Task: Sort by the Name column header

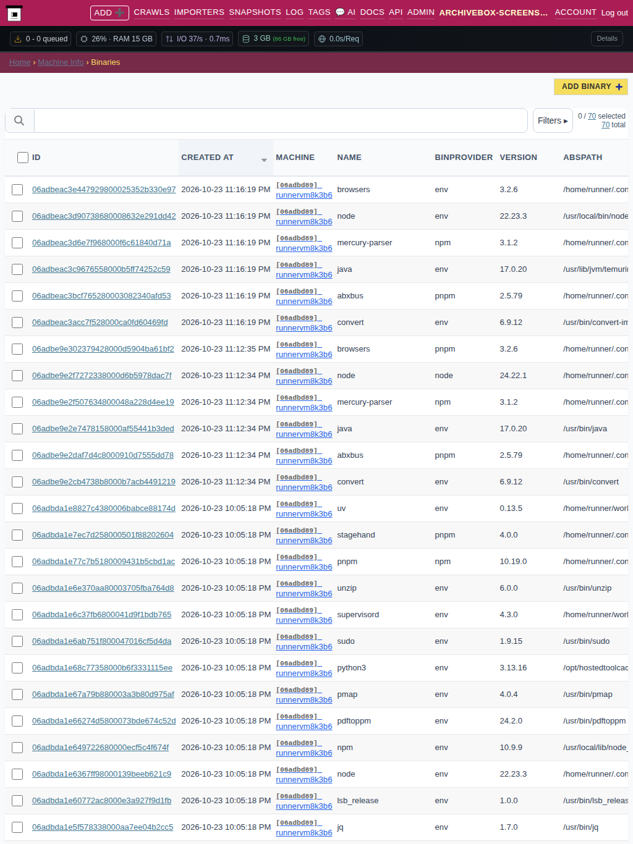Action: [x=349, y=158]
